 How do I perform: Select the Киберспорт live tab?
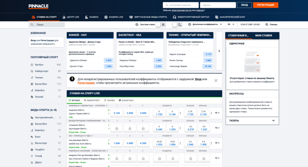click(92, 101)
